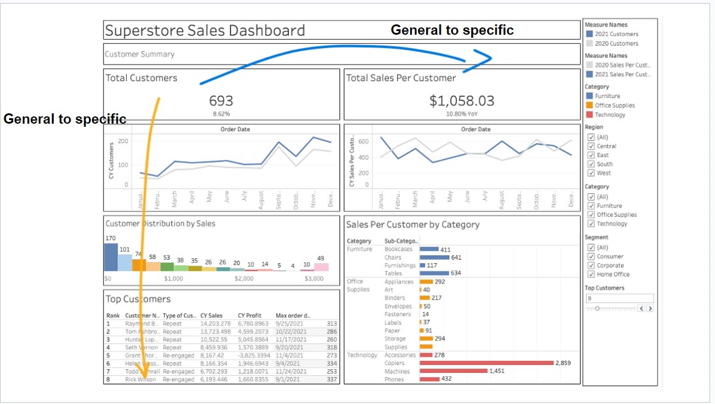Screen dimensions: 715x404
Task: Select CY Profit cell -3,825.3394
Action: click(x=254, y=355)
